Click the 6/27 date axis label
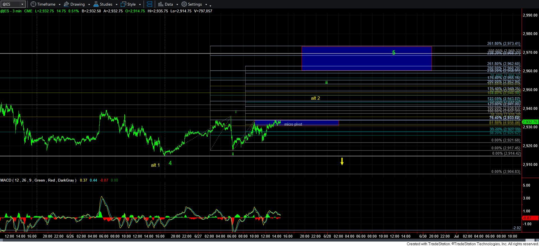 [198, 236]
